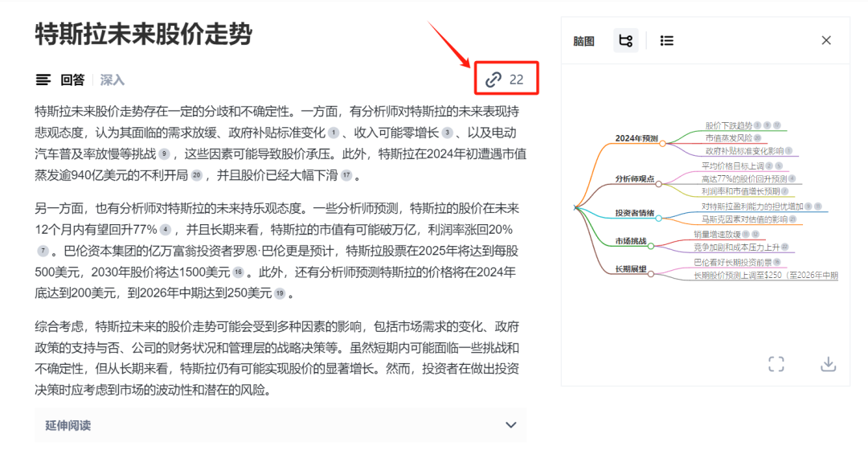Viewport: 868px width, 450px height.
Task: Open citation 7 before 巴伦资本集团
Action: click(x=43, y=251)
